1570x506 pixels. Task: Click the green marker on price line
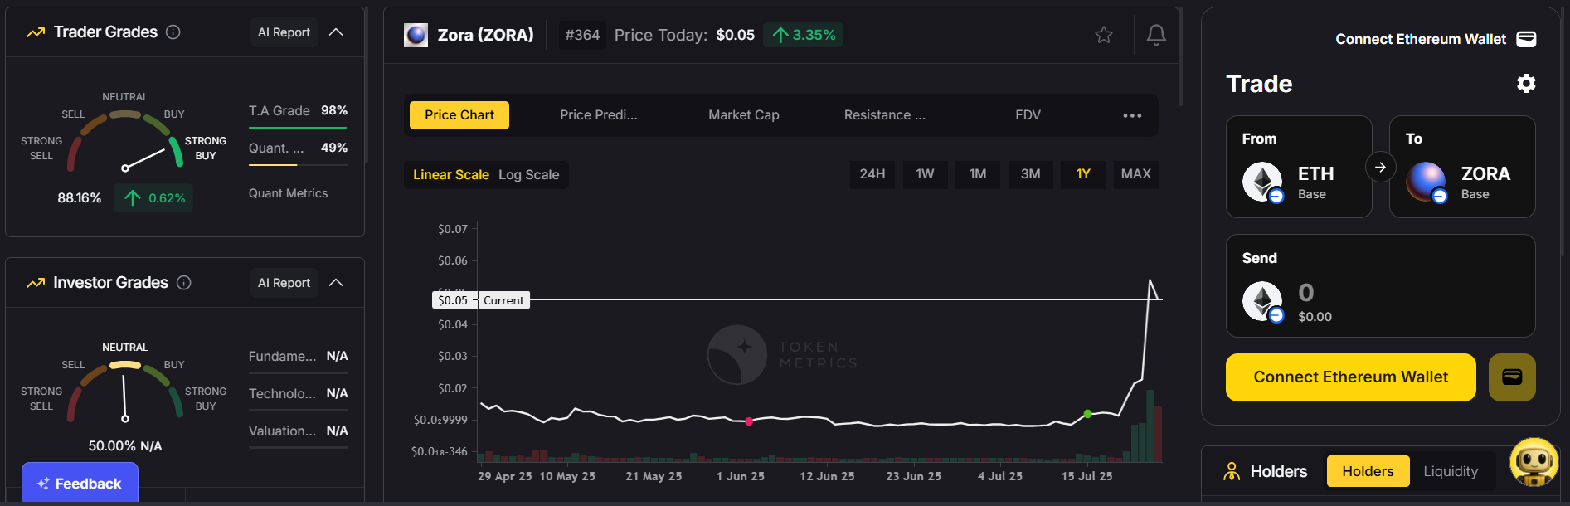(1087, 414)
